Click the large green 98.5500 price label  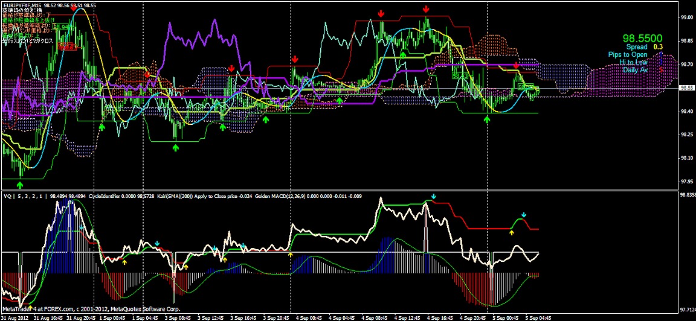643,37
